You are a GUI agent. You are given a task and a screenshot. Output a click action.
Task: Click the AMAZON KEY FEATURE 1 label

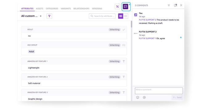(x=38, y=61)
